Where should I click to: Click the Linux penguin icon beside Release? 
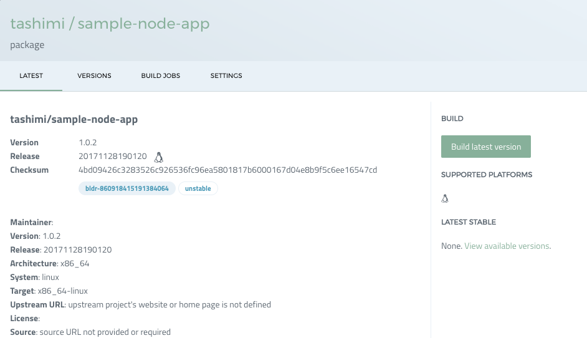click(159, 157)
